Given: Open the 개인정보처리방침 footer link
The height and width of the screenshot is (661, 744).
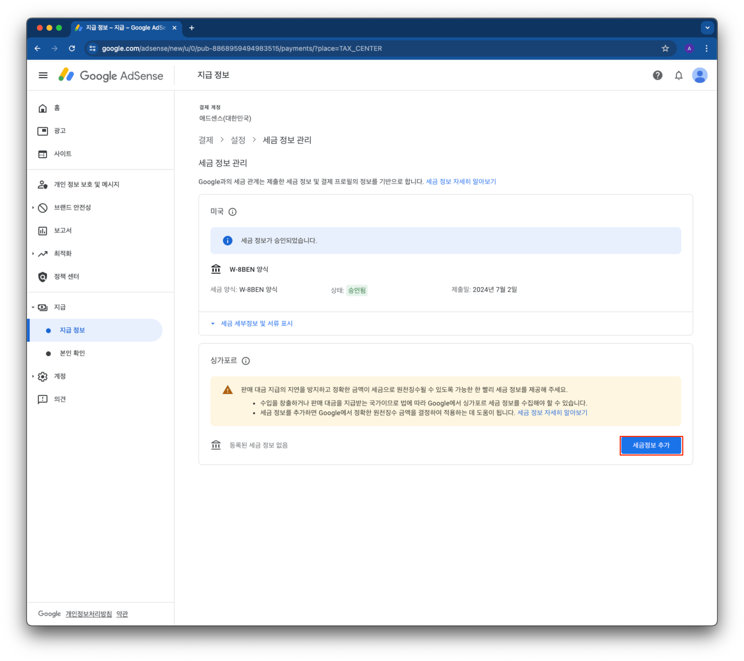Looking at the screenshot, I should coord(89,614).
